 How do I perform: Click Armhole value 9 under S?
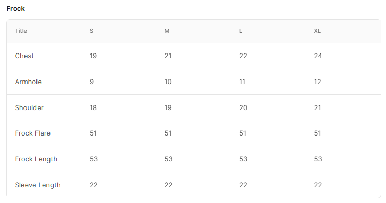92,82
